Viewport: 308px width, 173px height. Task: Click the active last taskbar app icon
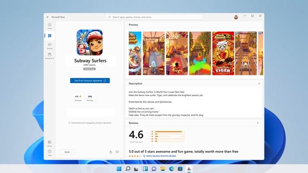click(189, 169)
